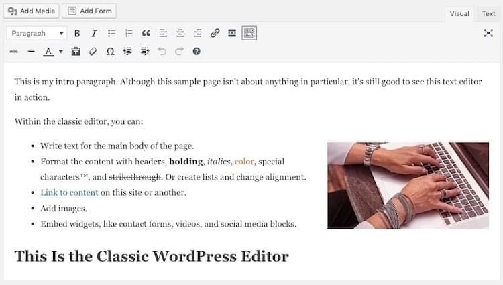Increase paragraph indent
503x285 pixels.
click(x=145, y=51)
